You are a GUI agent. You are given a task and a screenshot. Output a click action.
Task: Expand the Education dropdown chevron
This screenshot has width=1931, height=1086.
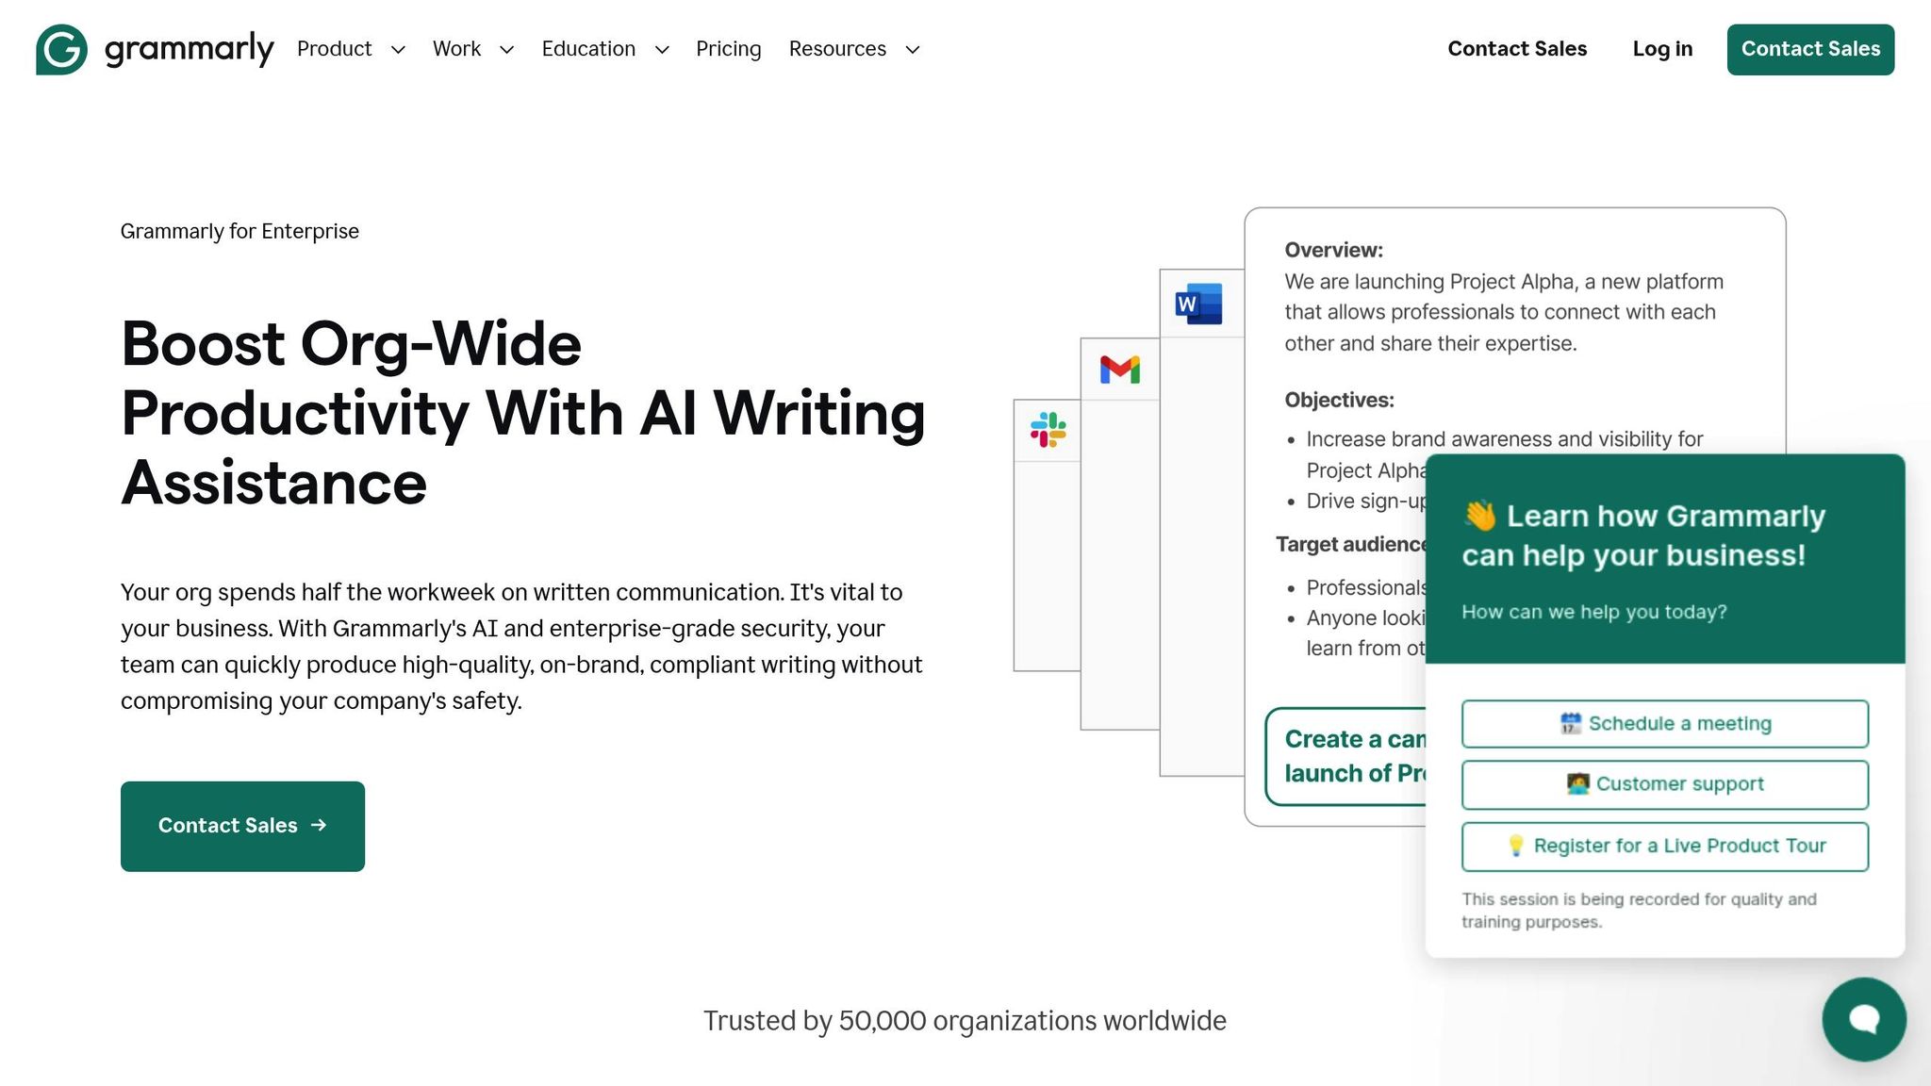click(x=662, y=50)
